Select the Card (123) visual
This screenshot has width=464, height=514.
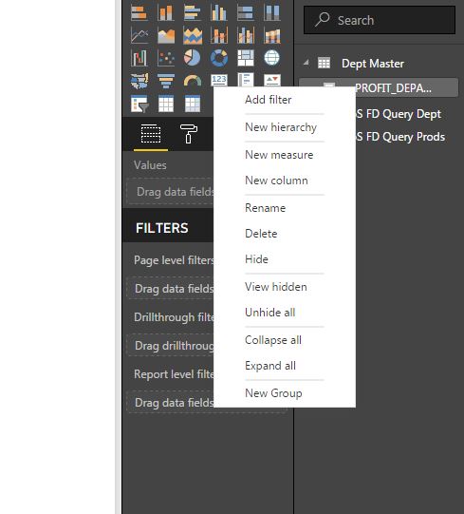pyautogui.click(x=219, y=80)
